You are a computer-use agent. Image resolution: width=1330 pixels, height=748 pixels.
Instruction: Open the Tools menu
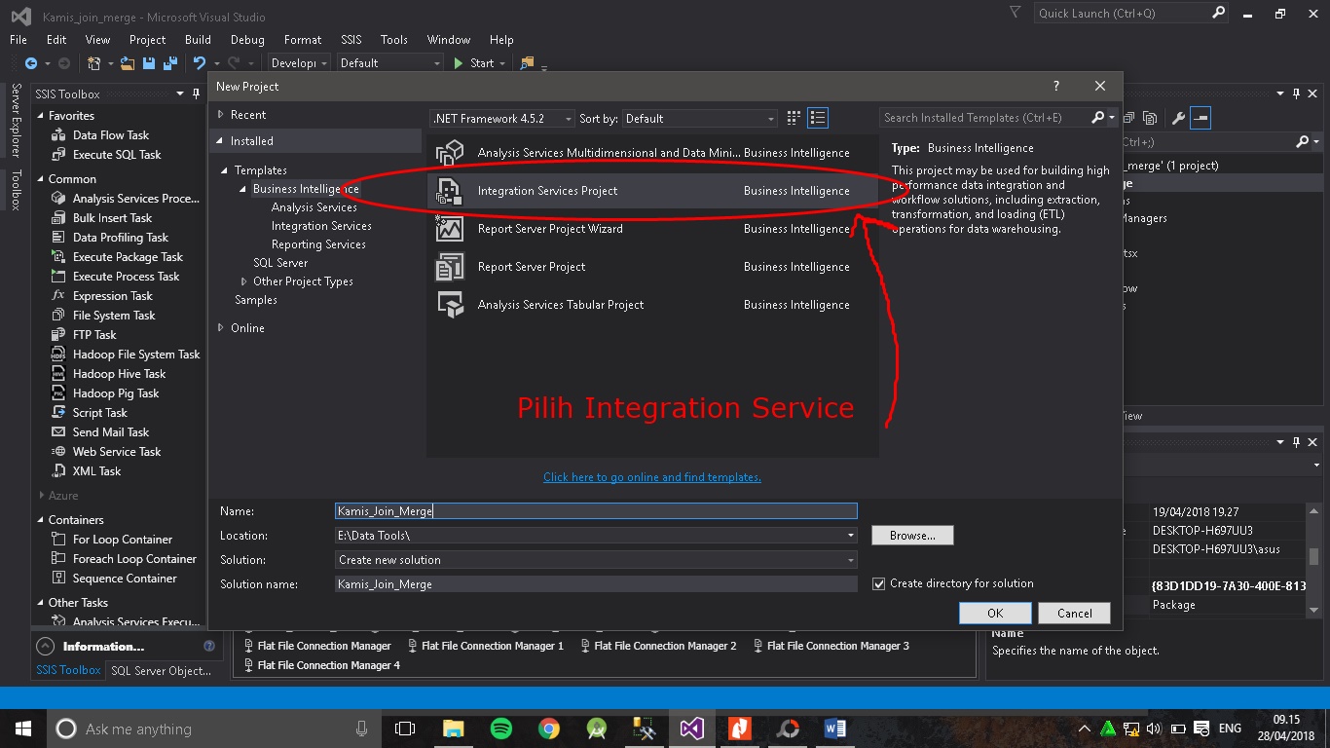(394, 40)
